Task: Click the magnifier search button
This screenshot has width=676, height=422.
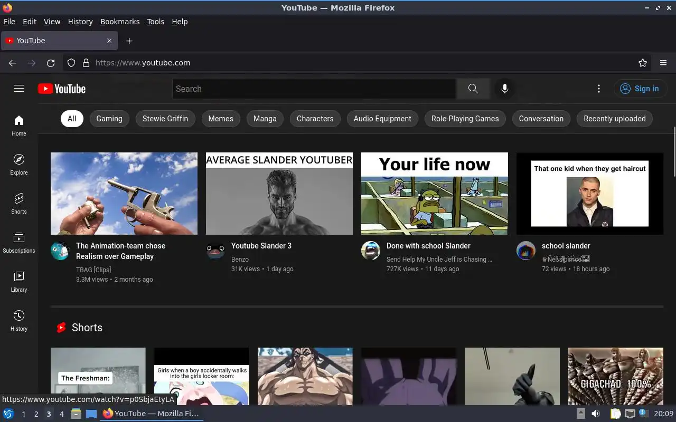Action: pos(473,89)
